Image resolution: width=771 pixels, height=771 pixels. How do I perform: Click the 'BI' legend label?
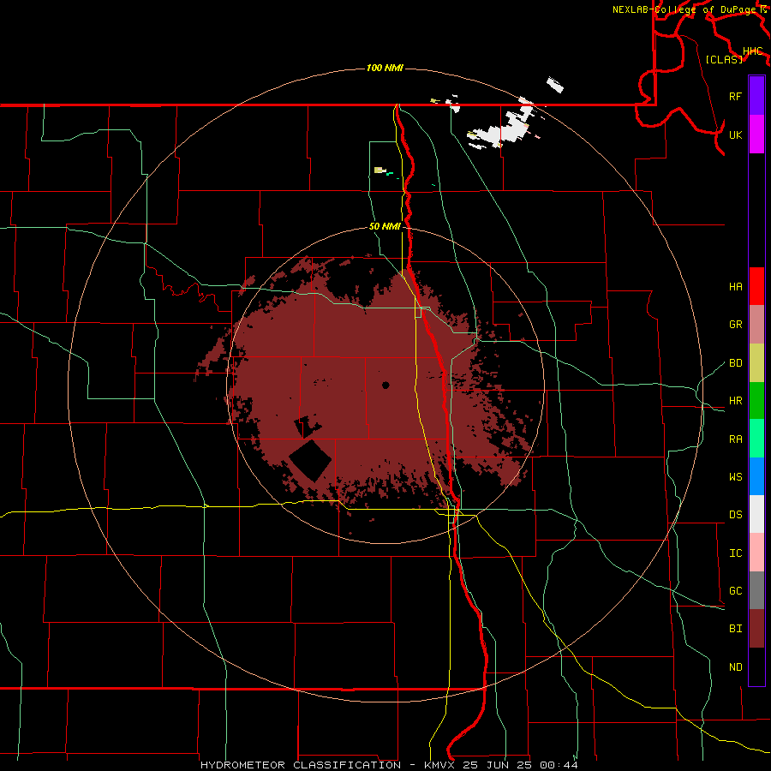[x=736, y=629]
